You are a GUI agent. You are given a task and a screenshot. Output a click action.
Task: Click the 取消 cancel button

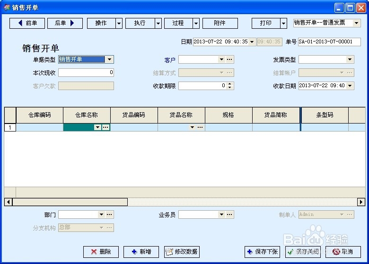343,252
